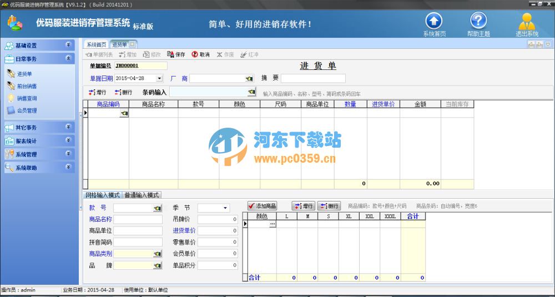This screenshot has height=297, width=555.
Task: Click the 作废 toolbar item
Action: [x=225, y=54]
